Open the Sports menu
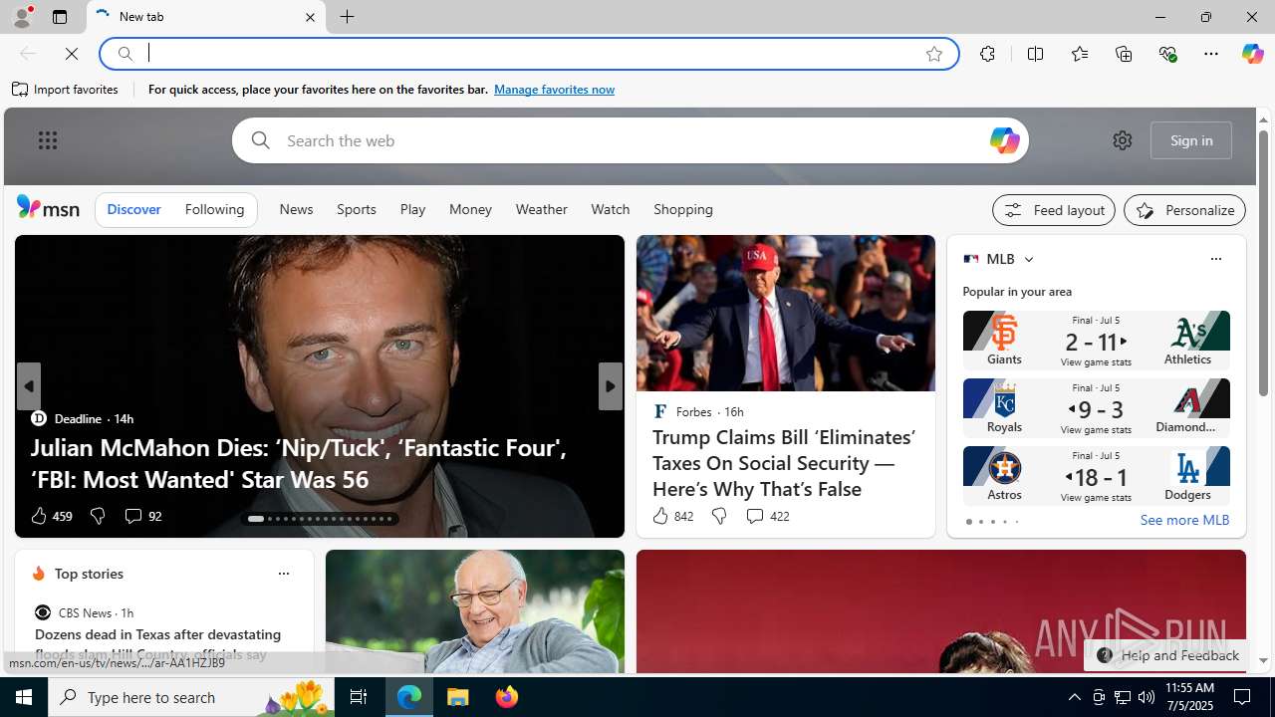The image size is (1275, 717). pos(356,209)
